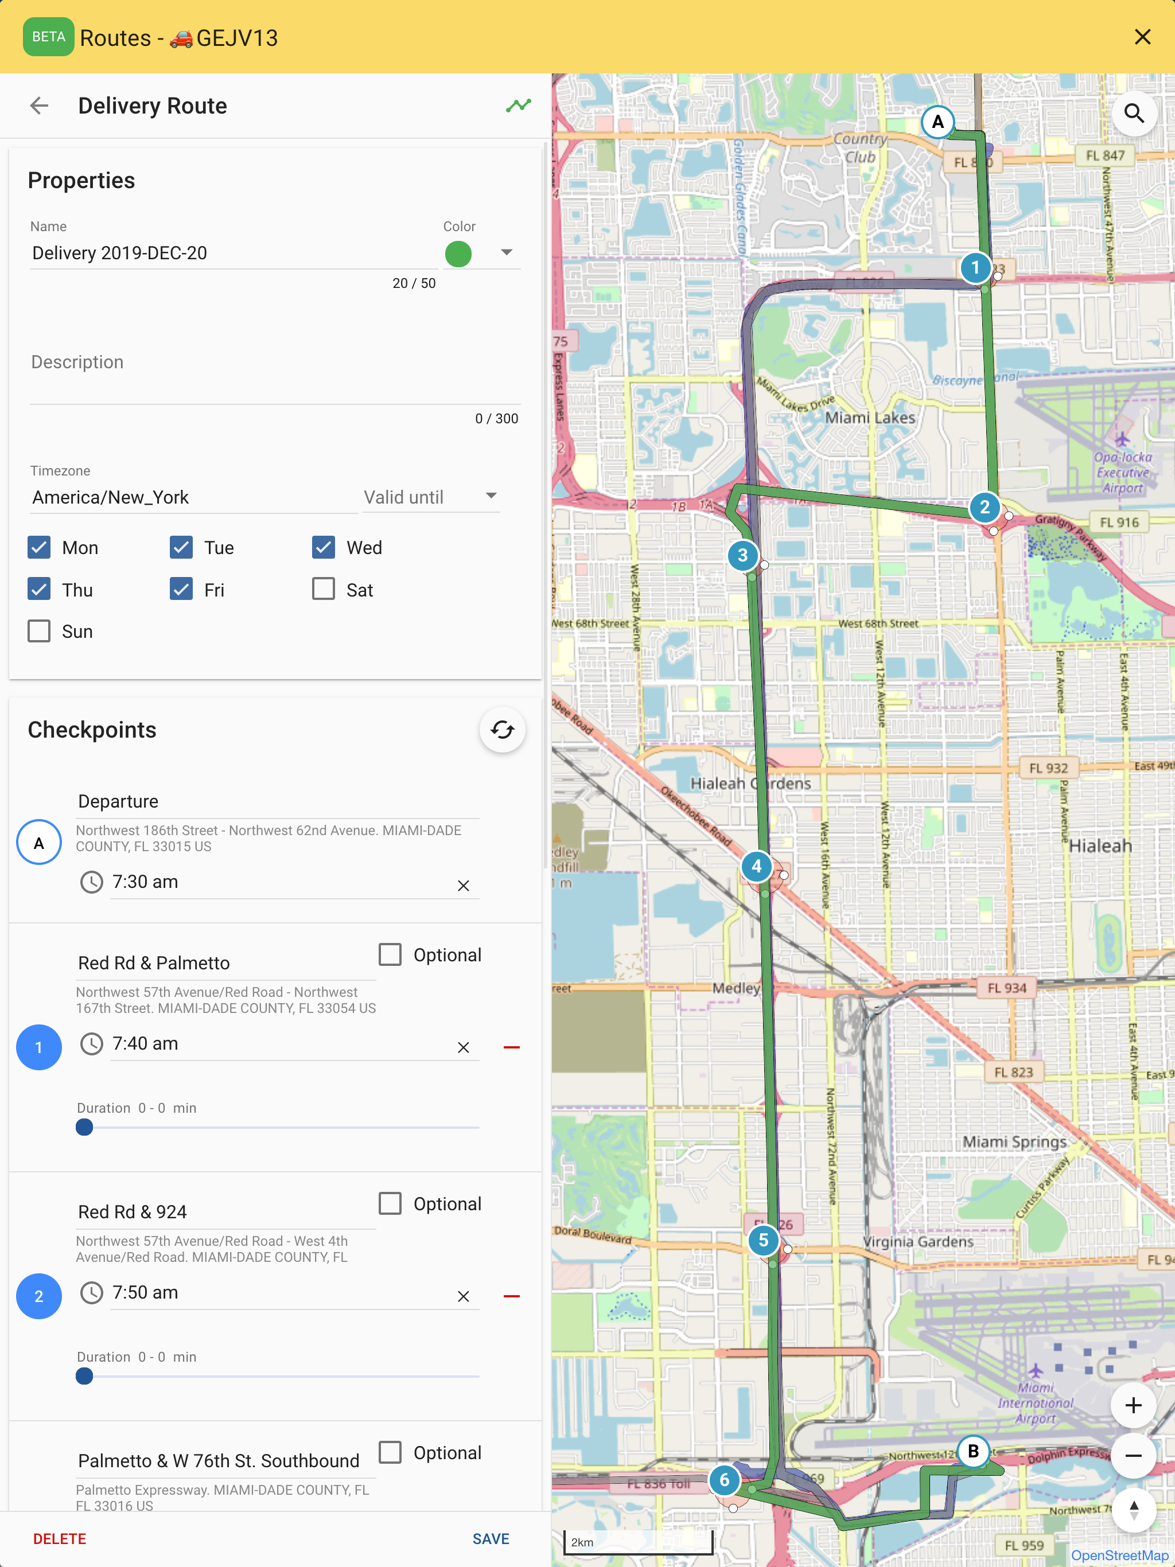Mark Red Rd & 924 as Optional
This screenshot has height=1567, width=1175.
click(390, 1203)
